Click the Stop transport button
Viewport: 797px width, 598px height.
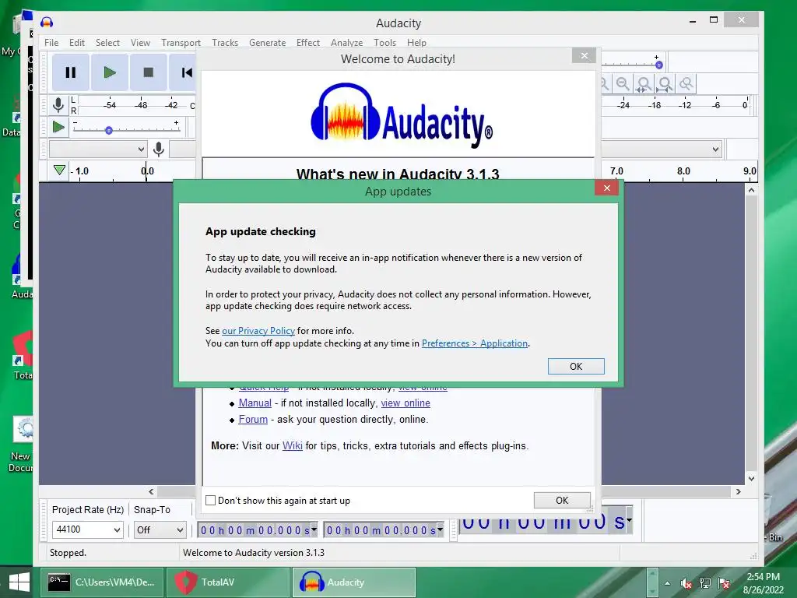point(149,72)
